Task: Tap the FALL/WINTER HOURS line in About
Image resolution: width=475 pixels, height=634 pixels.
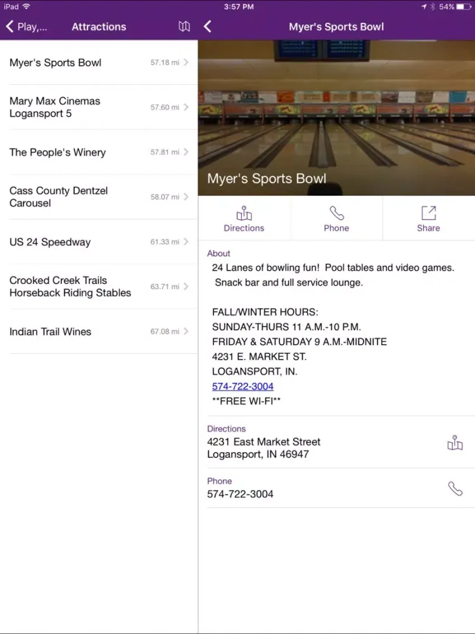Action: [265, 312]
